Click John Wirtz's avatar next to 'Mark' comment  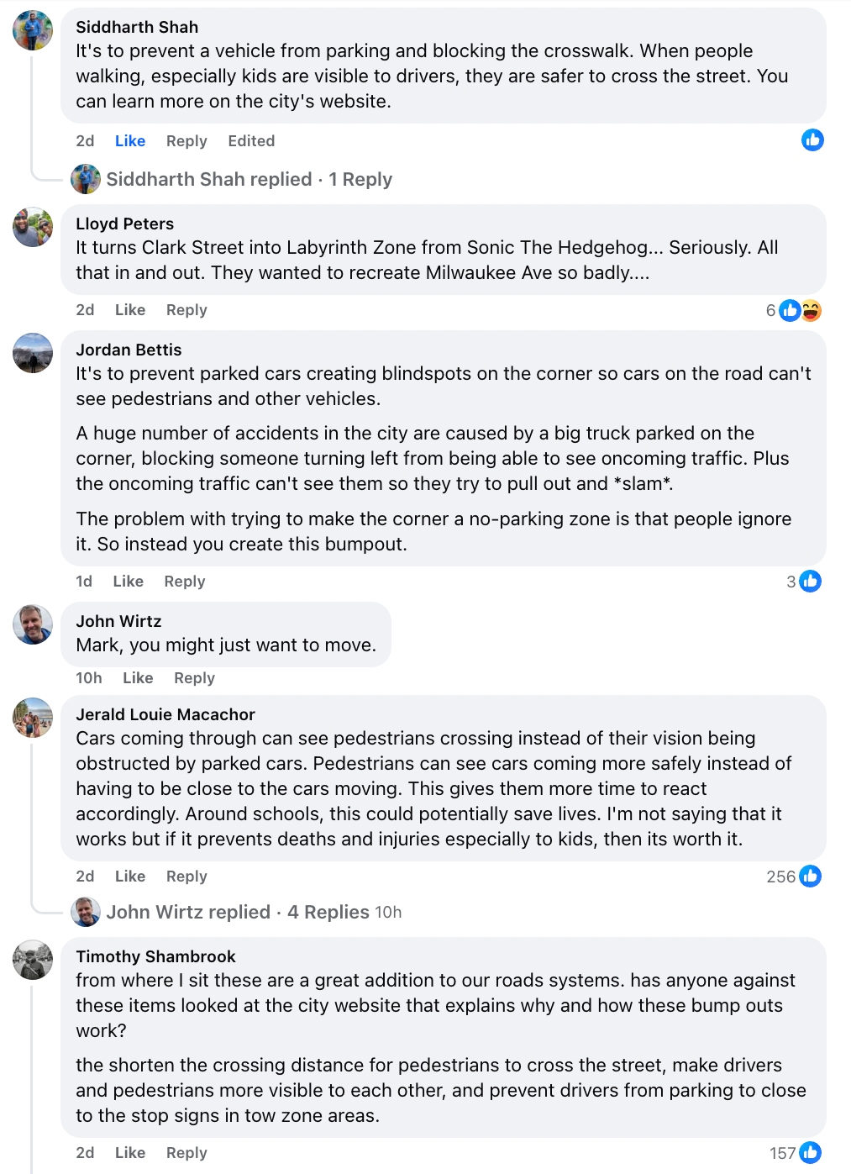pos(33,624)
